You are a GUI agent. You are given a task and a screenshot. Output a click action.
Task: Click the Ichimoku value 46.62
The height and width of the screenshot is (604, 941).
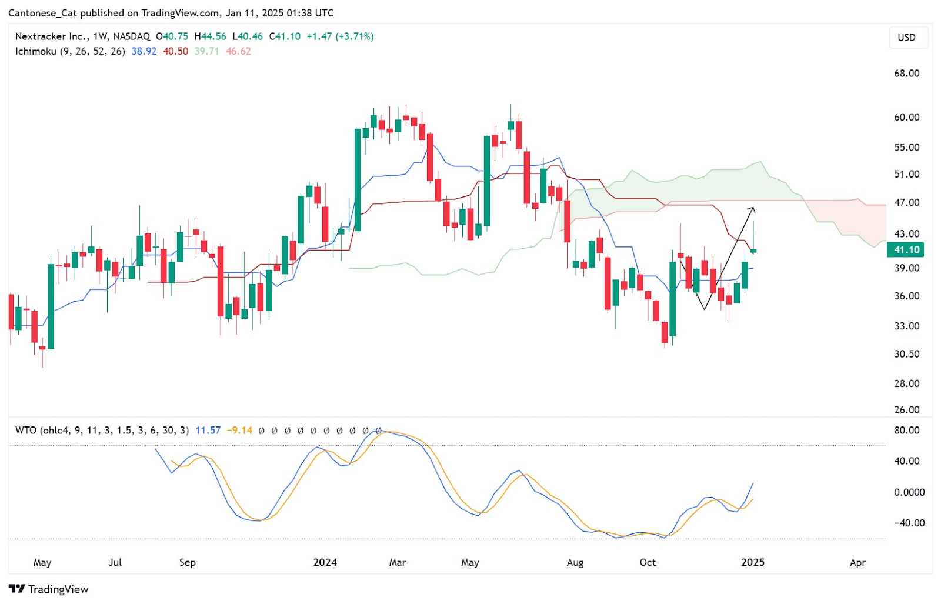pos(238,51)
